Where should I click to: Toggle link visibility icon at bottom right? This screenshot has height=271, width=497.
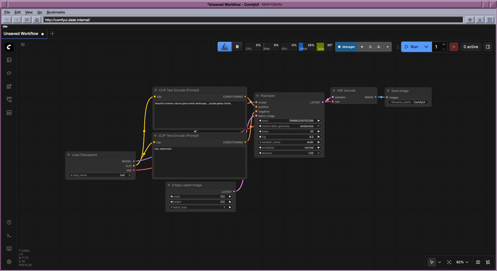[x=488, y=262]
